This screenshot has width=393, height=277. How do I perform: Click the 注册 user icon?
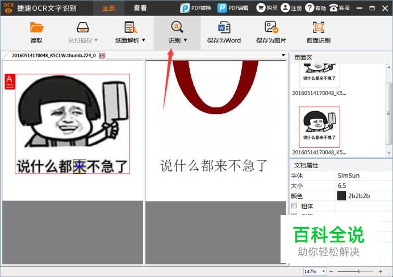pos(285,8)
